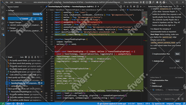This screenshot has height=105, width=186.
Task: Open Source Control view in activity bar
Action: 3,18
